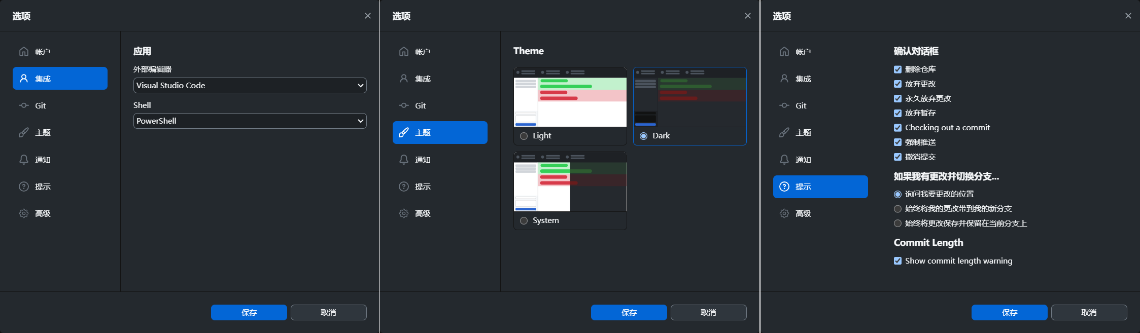Click the gear icon for 高级 in the 确认对话框 dialog
Viewport: 1140px width, 333px height.
pyautogui.click(x=784, y=213)
